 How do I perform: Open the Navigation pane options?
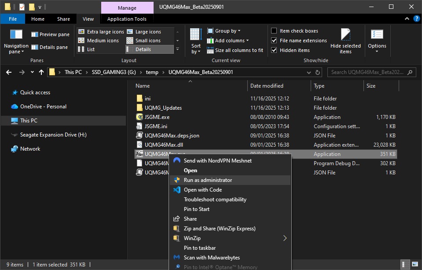click(16, 41)
